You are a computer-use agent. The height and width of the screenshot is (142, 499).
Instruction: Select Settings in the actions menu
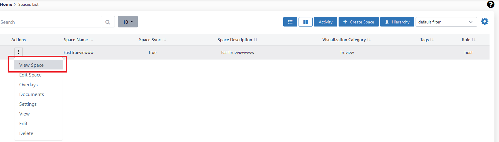tap(39, 104)
